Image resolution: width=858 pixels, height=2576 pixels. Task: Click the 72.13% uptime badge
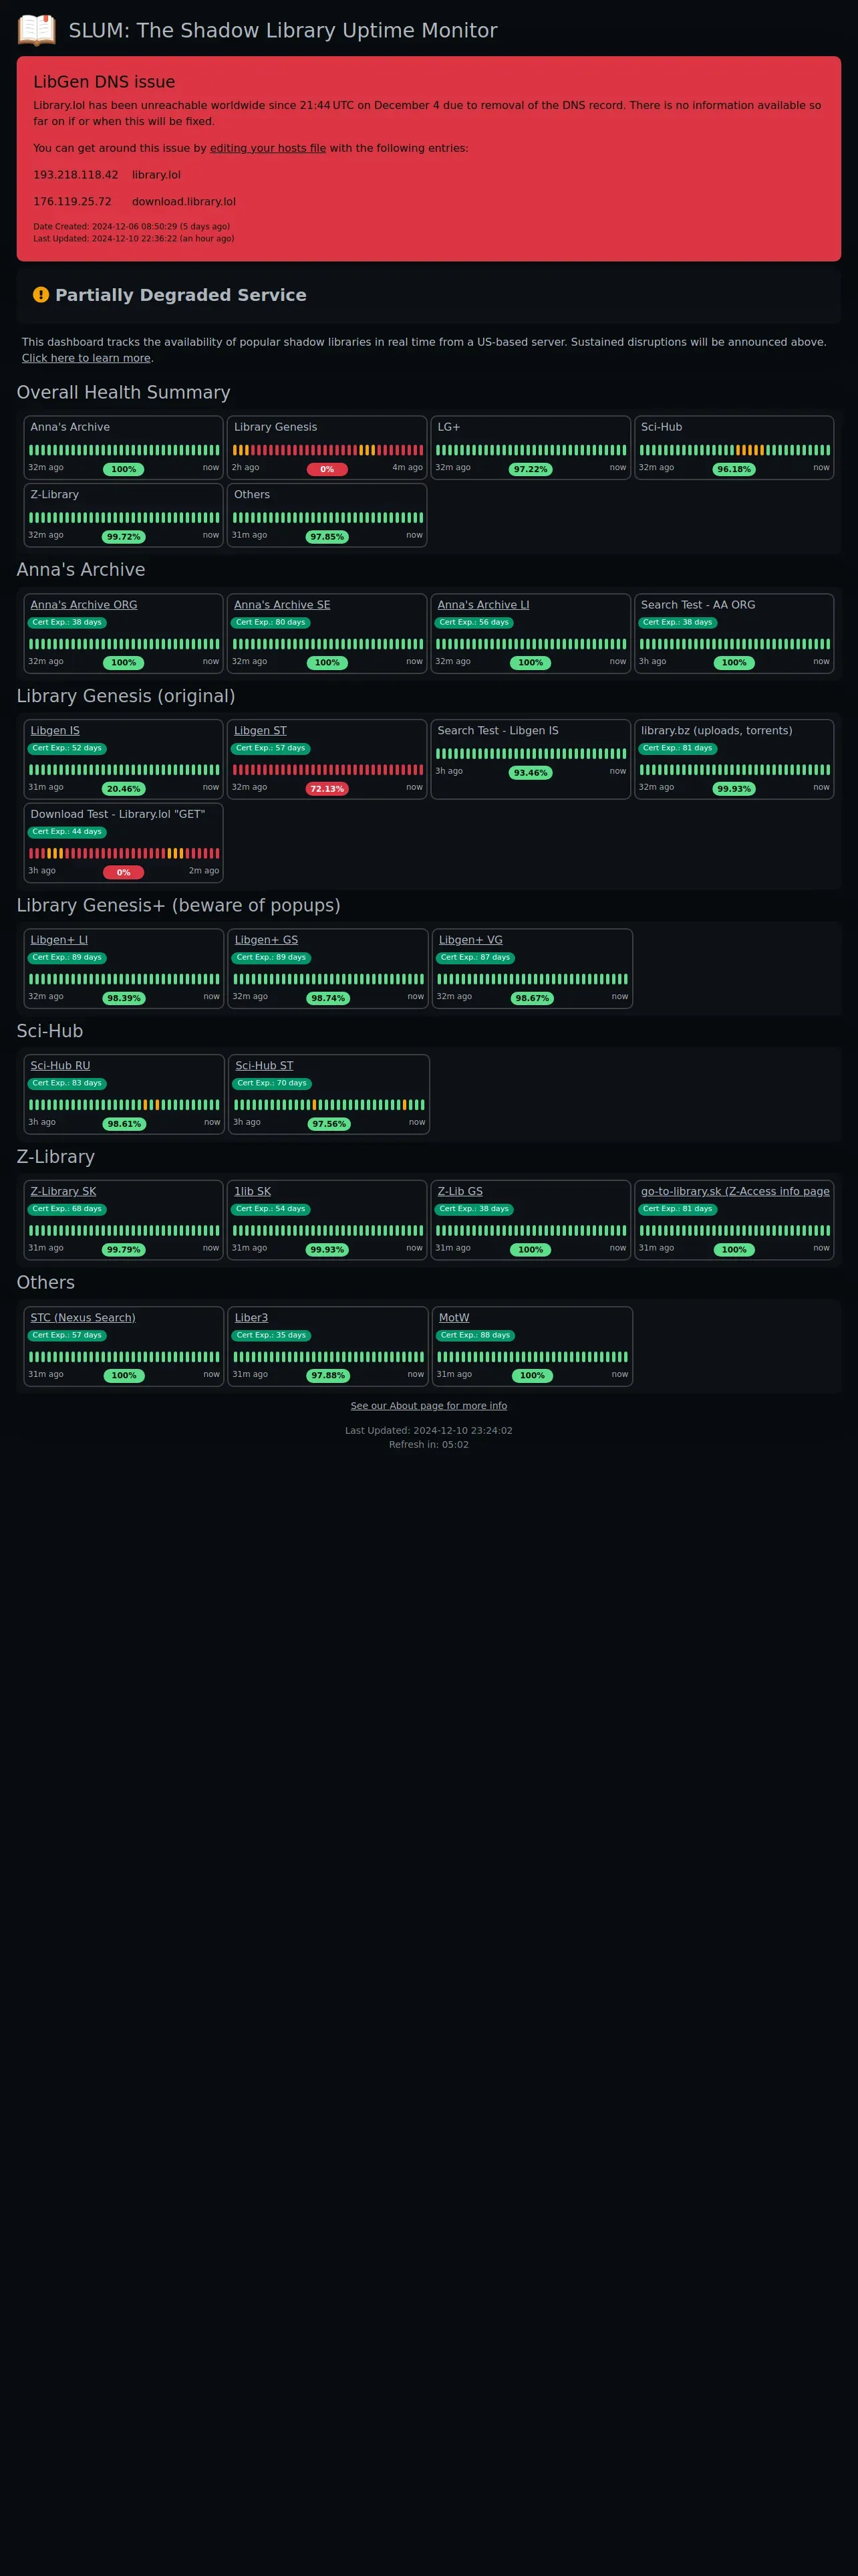(x=327, y=789)
